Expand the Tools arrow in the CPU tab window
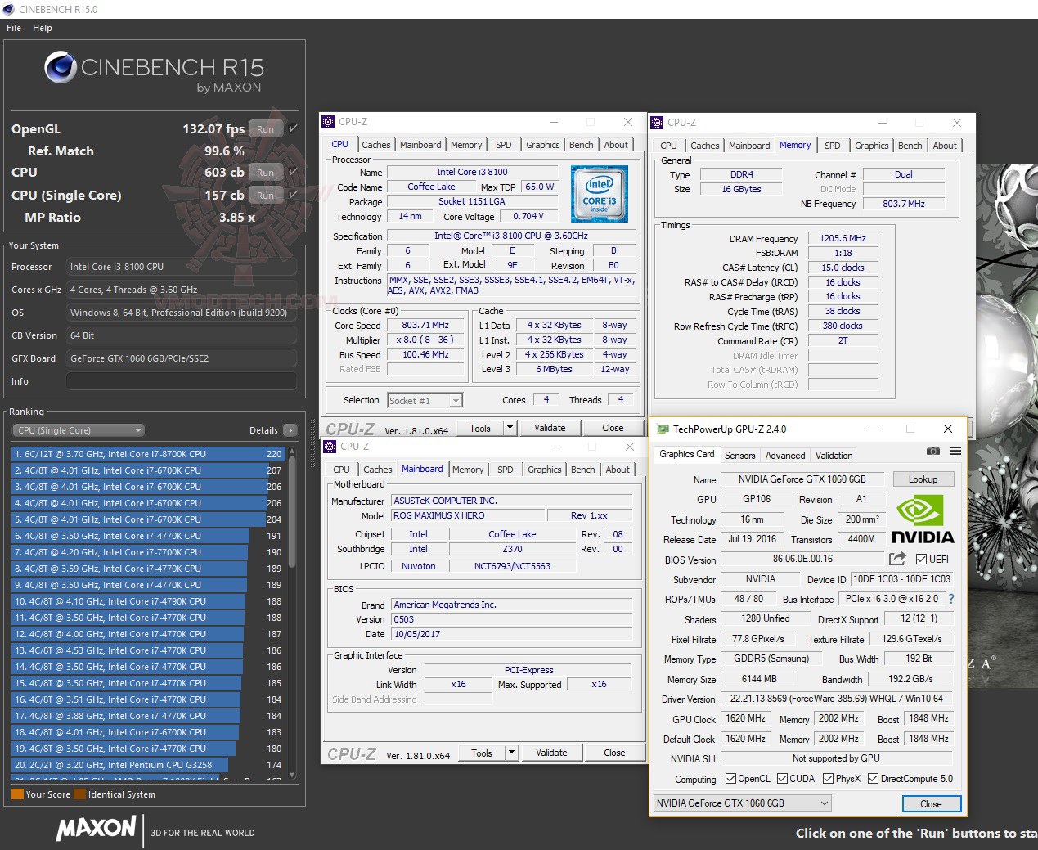Viewport: 1038px width, 850px height. pyautogui.click(x=510, y=427)
